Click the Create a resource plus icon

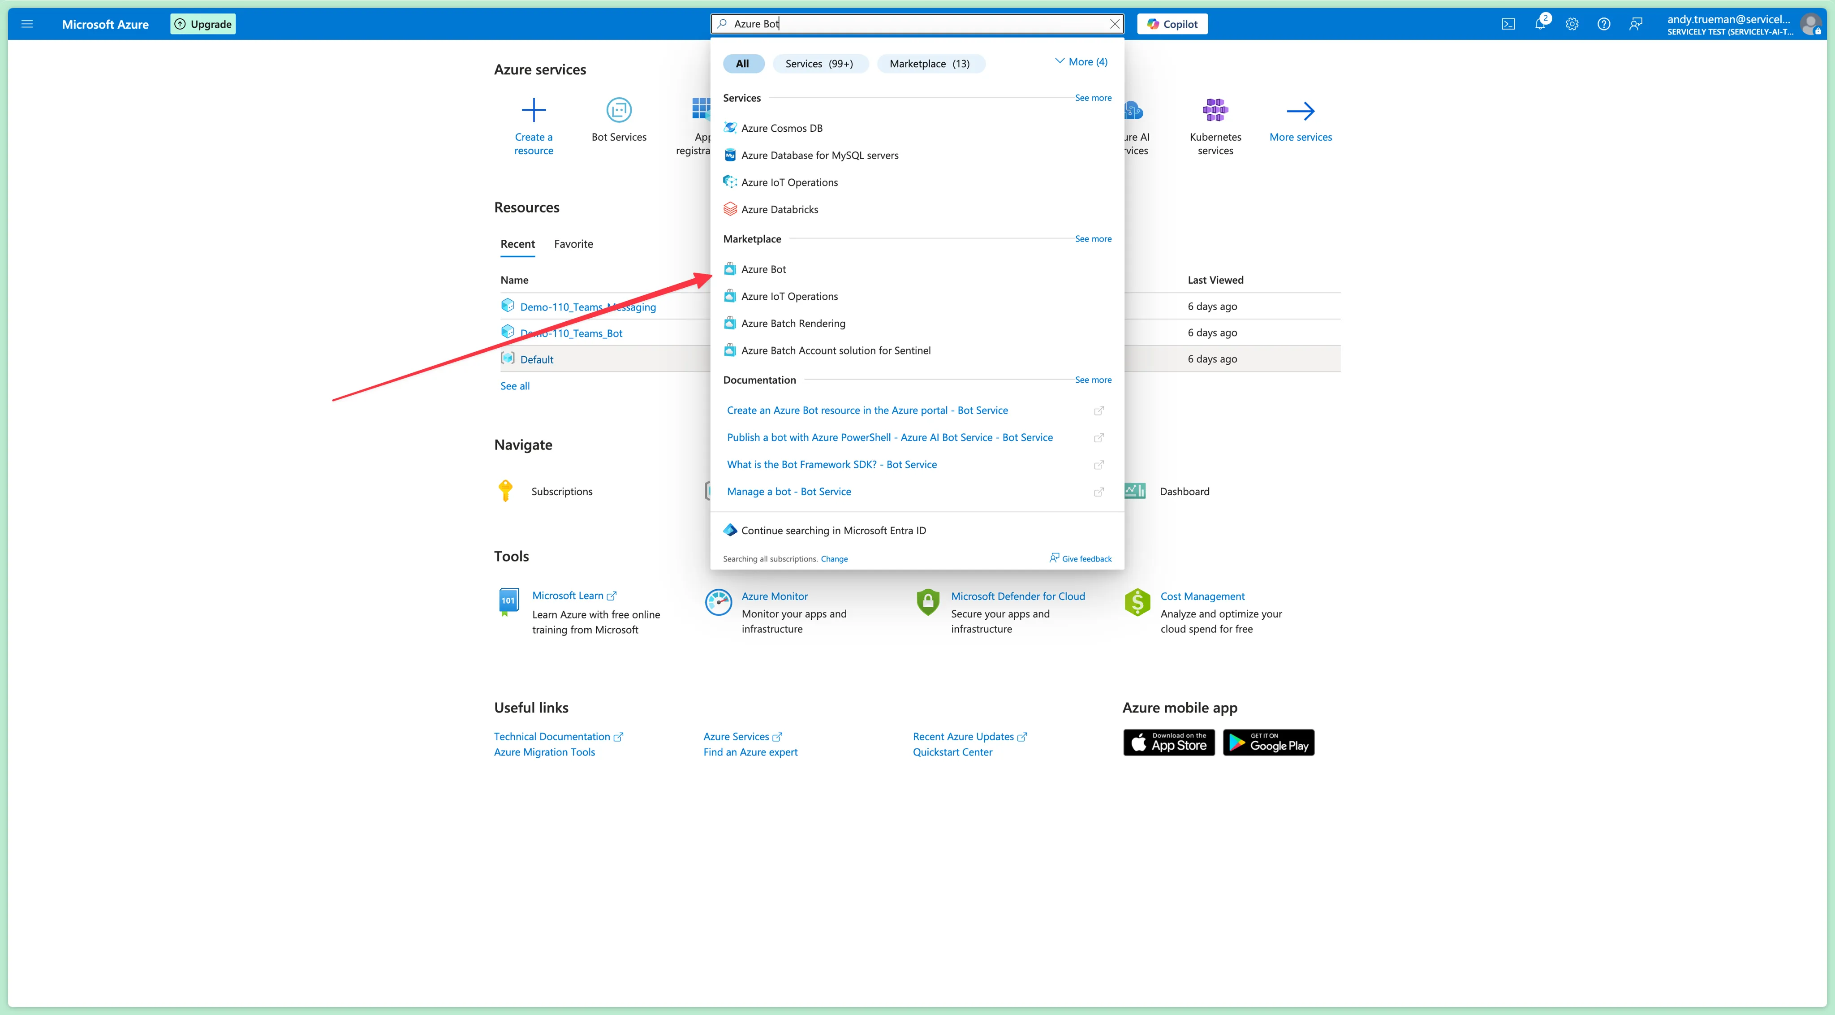pyautogui.click(x=534, y=111)
